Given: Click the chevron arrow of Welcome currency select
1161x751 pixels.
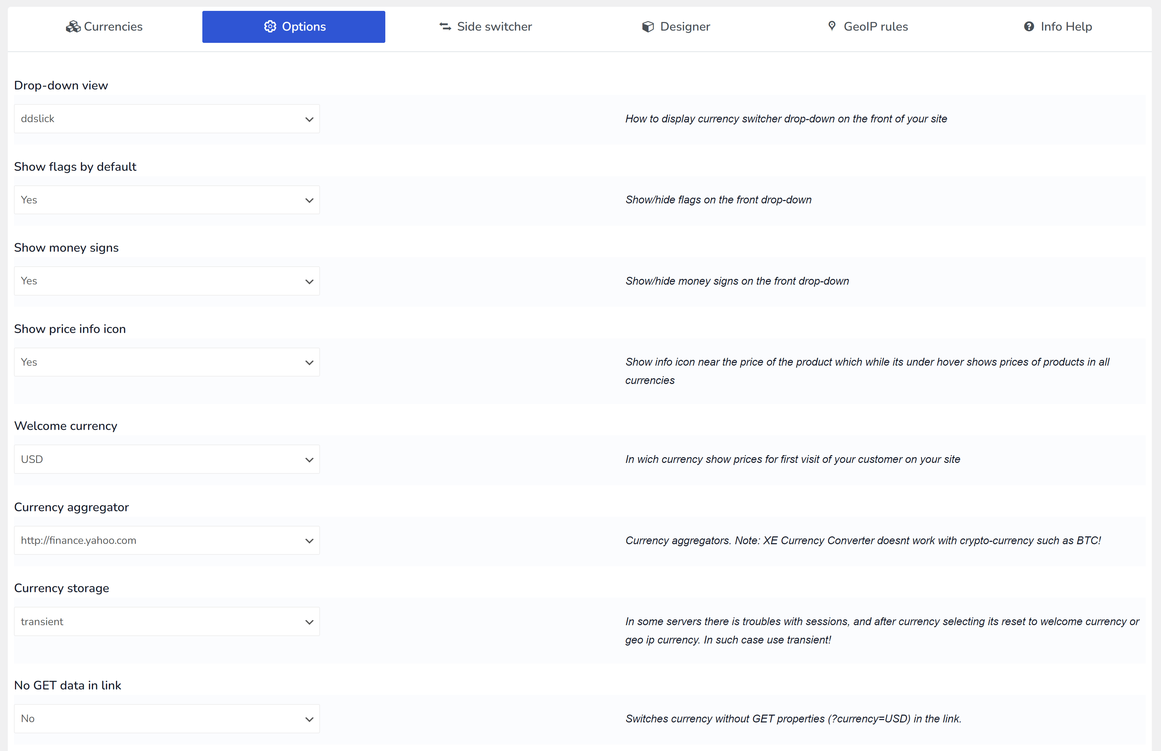Looking at the screenshot, I should pos(309,460).
